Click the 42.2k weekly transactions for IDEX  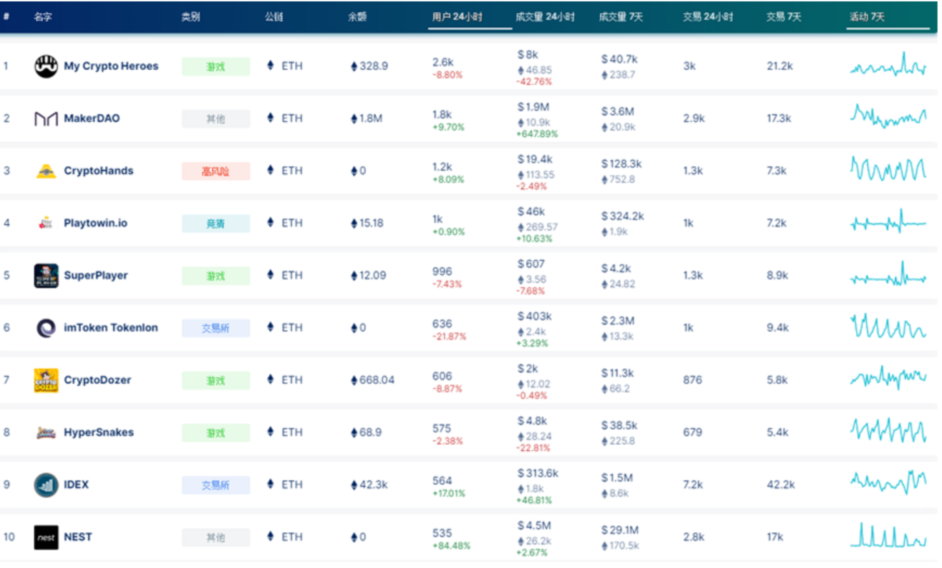pos(780,485)
